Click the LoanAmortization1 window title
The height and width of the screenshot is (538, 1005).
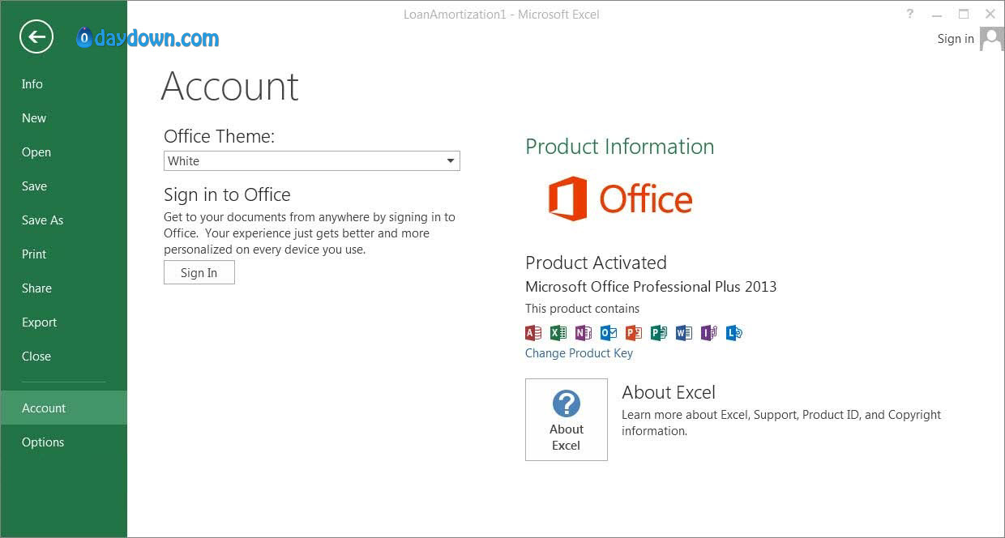click(502, 15)
